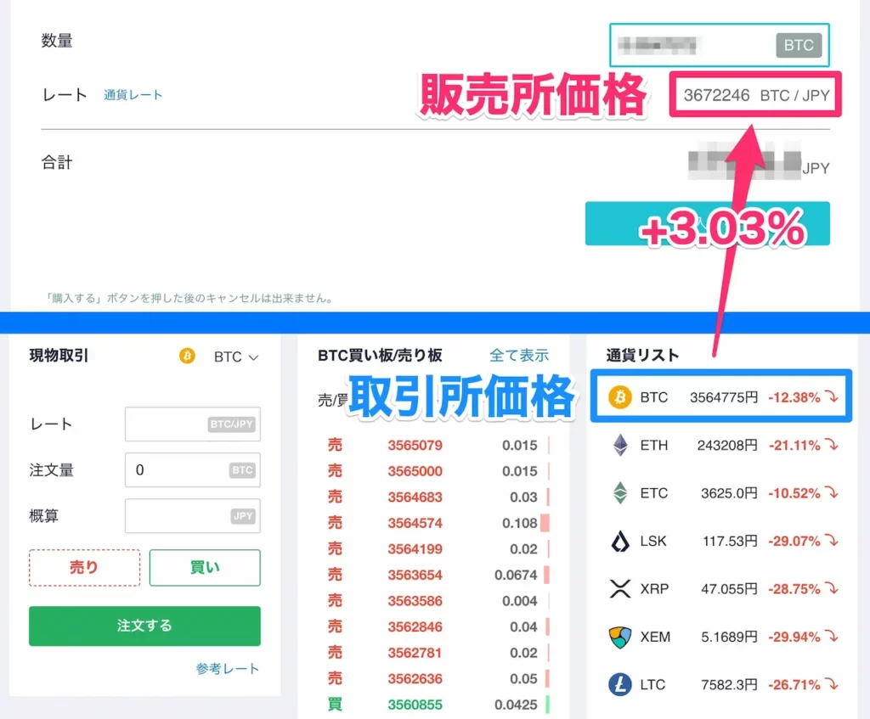The image size is (870, 719).
Task: Click the レート rate input field
Action: (192, 424)
